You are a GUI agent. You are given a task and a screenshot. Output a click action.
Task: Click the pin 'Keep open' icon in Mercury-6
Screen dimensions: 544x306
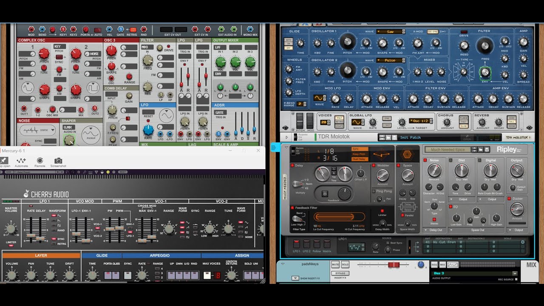3,161
